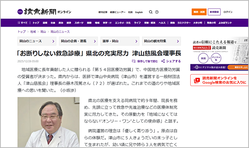Switch to the English site
249x148 pixels.
coord(139,12)
